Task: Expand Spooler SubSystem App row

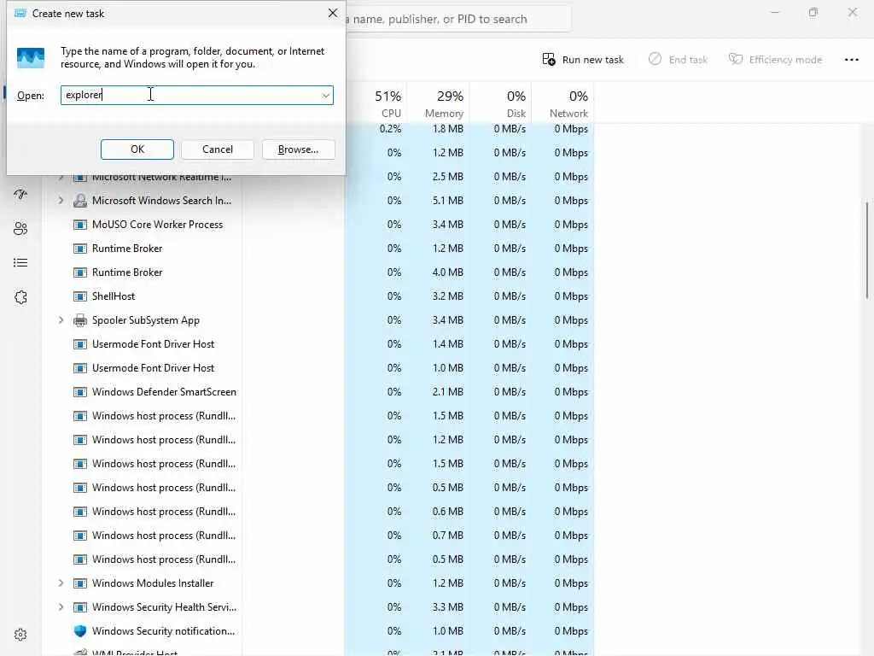Action: (x=61, y=320)
